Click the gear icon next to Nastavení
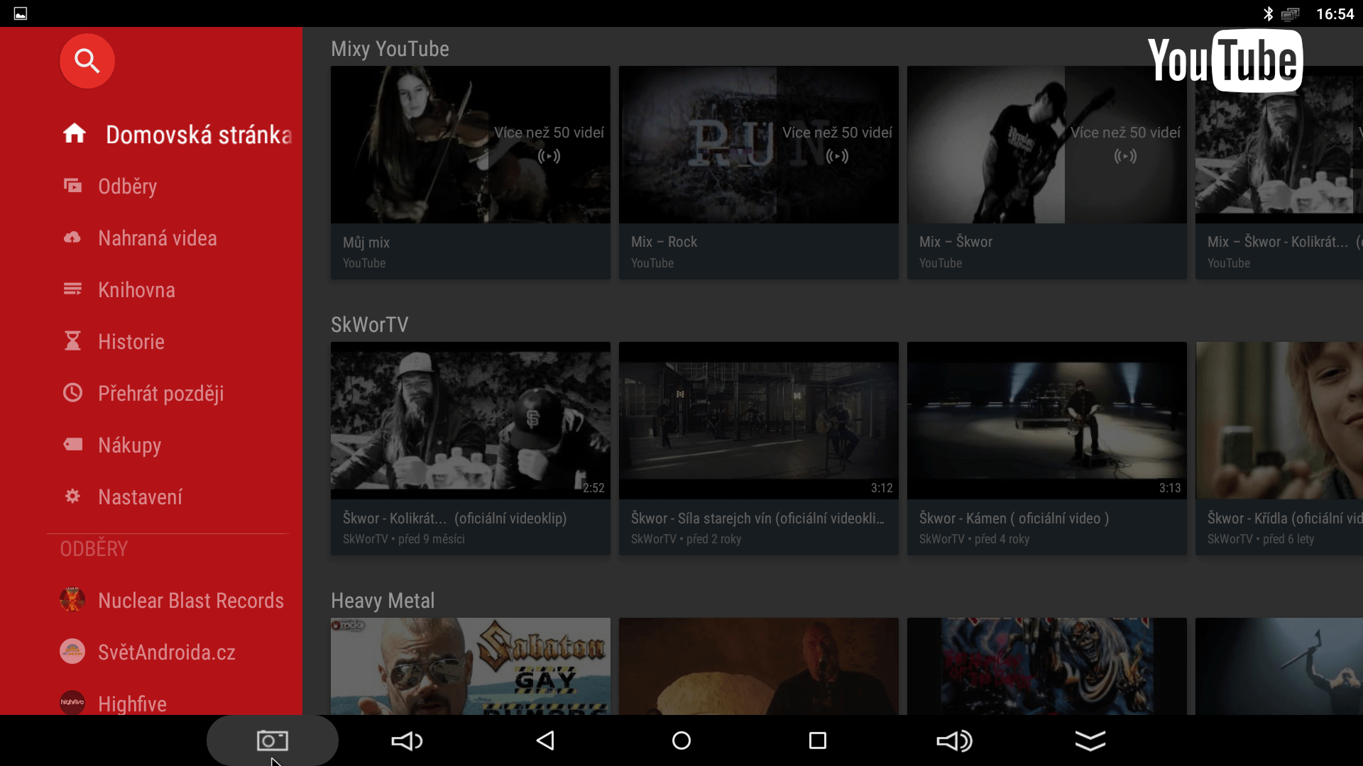The image size is (1363, 766). tap(72, 496)
